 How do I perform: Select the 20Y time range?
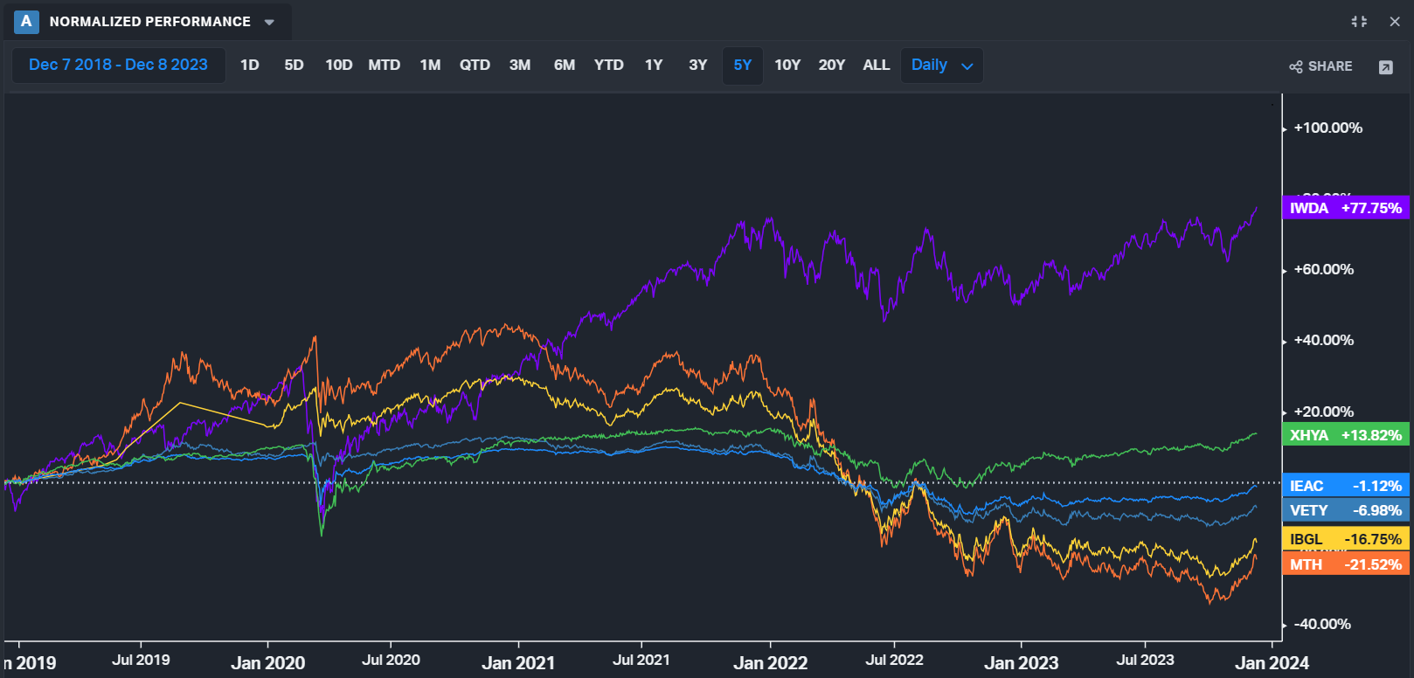[832, 65]
